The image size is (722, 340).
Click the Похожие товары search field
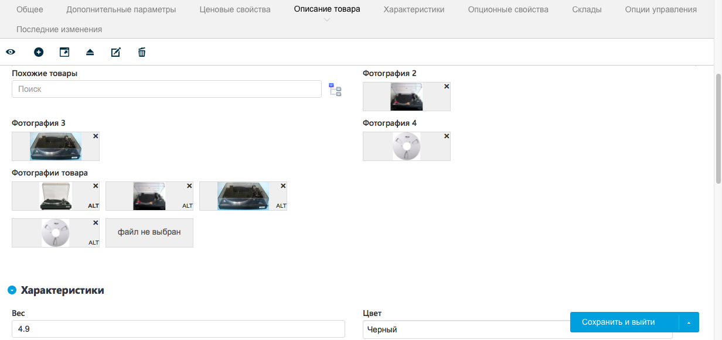pos(166,89)
